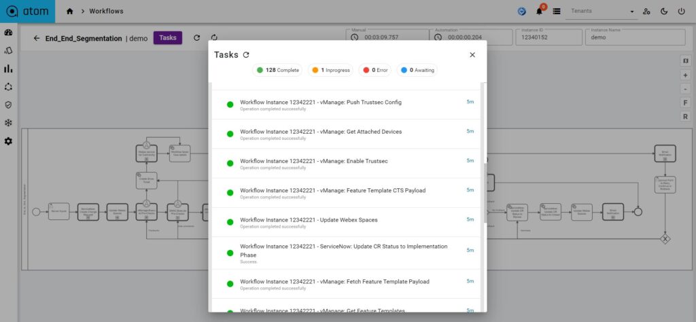Screen dimensions: 696x322
Task: Click the workflow end event circle
Action: click(638, 211)
